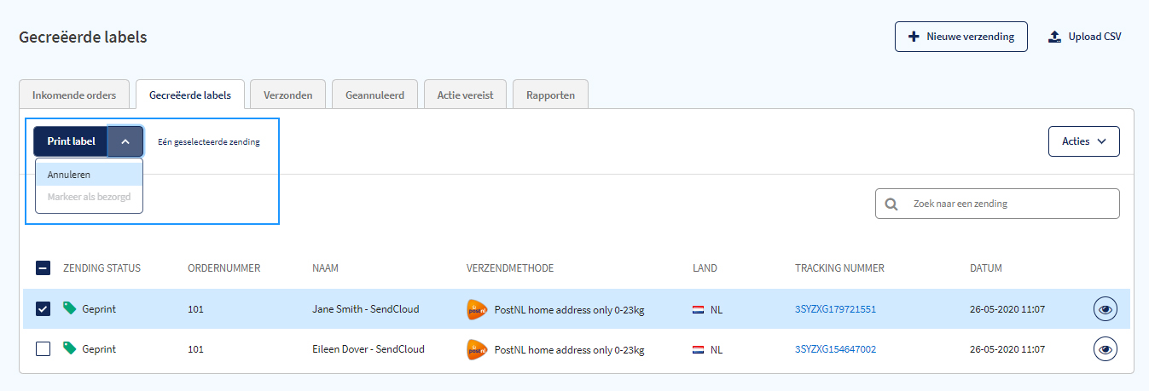
Task: Focus the Zoek naar een zending field
Action: point(997,204)
